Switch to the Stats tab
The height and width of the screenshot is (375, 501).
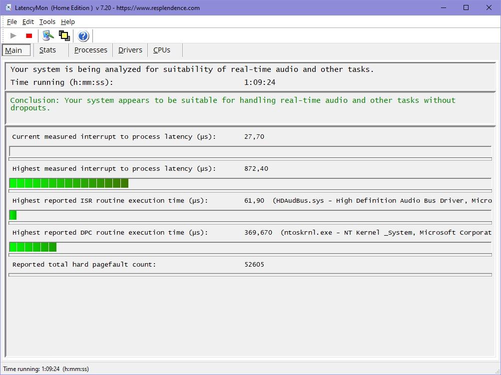pyautogui.click(x=51, y=50)
